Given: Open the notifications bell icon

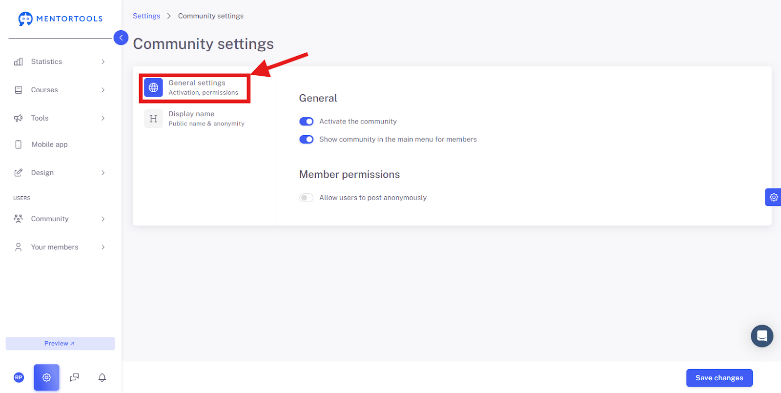Looking at the screenshot, I should pos(102,377).
